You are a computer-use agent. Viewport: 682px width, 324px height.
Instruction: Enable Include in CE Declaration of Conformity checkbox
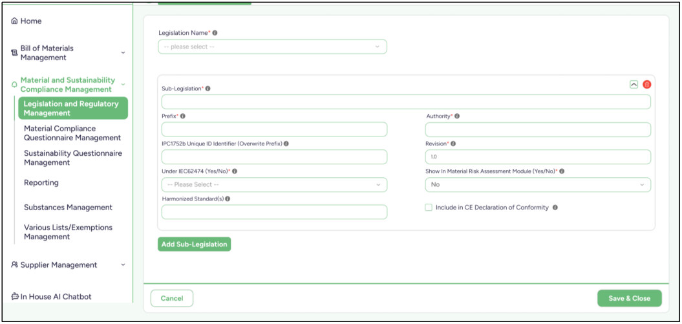(x=429, y=208)
